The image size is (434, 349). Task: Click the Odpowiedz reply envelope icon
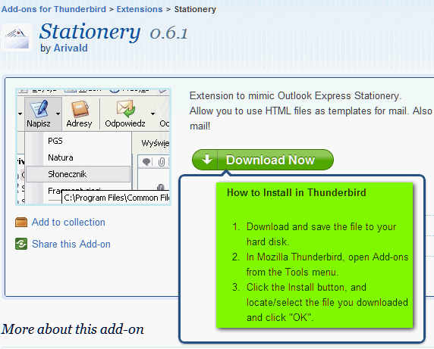[125, 109]
